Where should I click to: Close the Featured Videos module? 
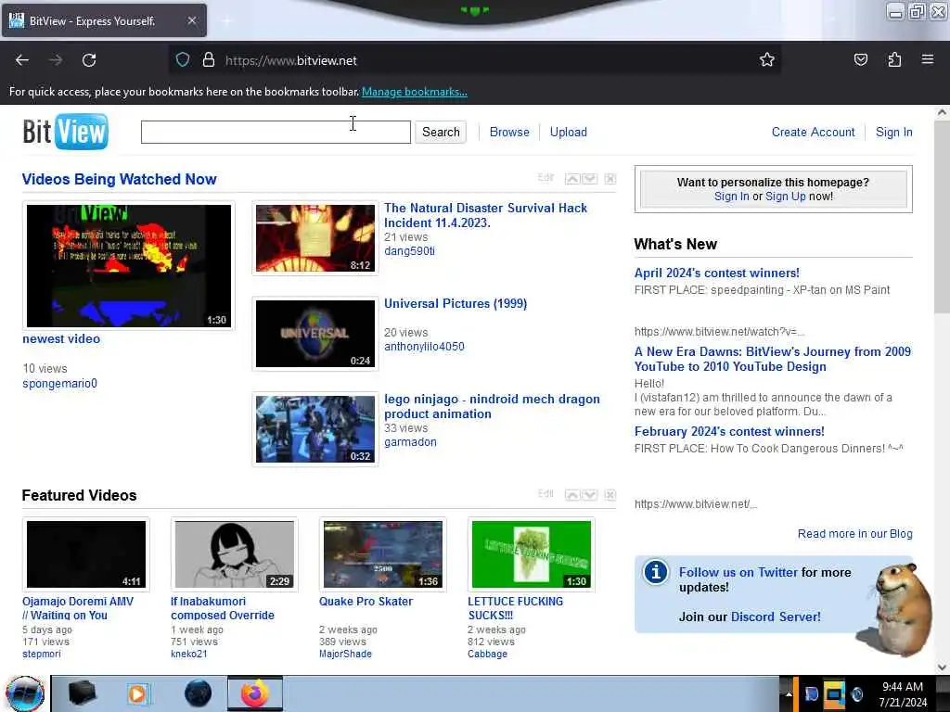point(610,495)
